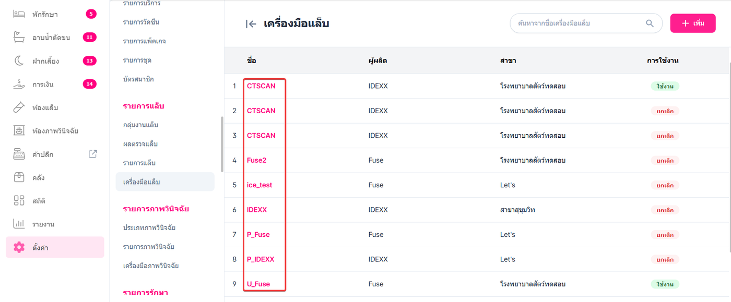The image size is (731, 302).
Task: Click the bar chart icon for รายงาน
Action: [19, 224]
